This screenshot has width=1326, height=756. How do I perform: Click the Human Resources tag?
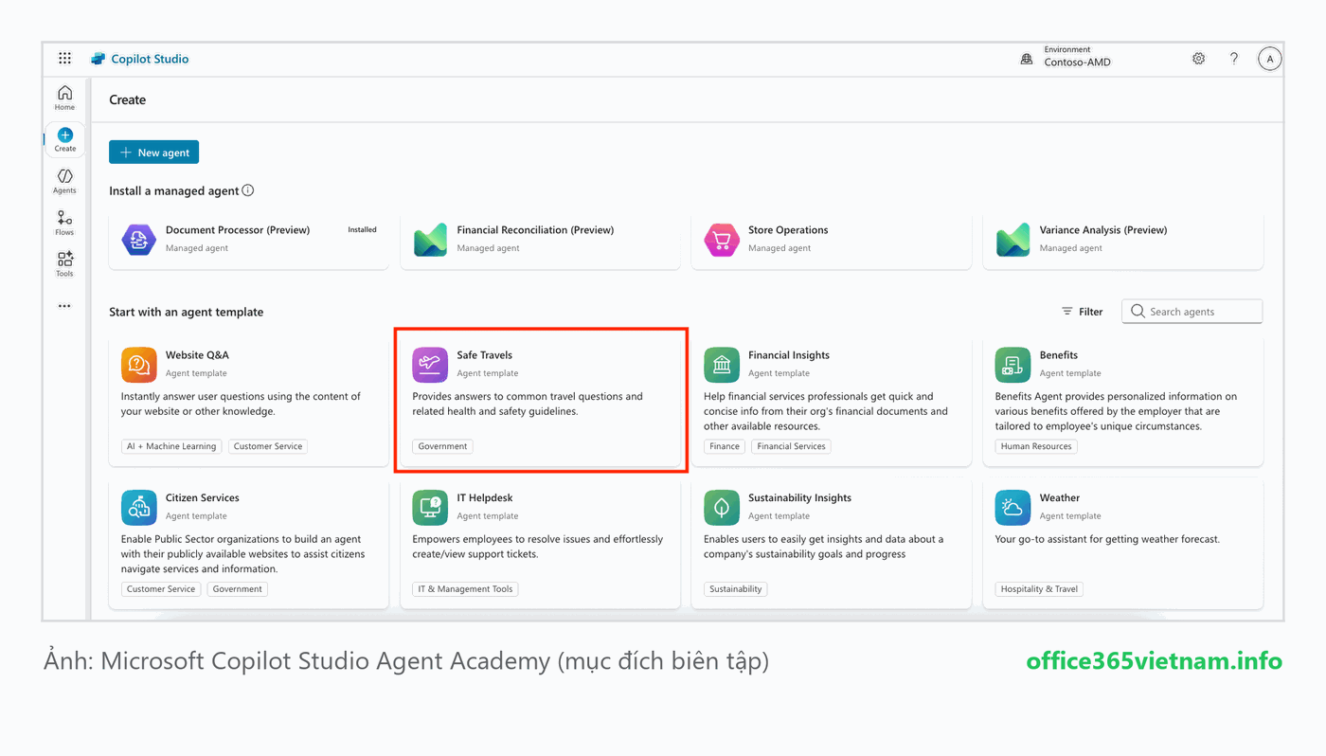pos(1036,446)
